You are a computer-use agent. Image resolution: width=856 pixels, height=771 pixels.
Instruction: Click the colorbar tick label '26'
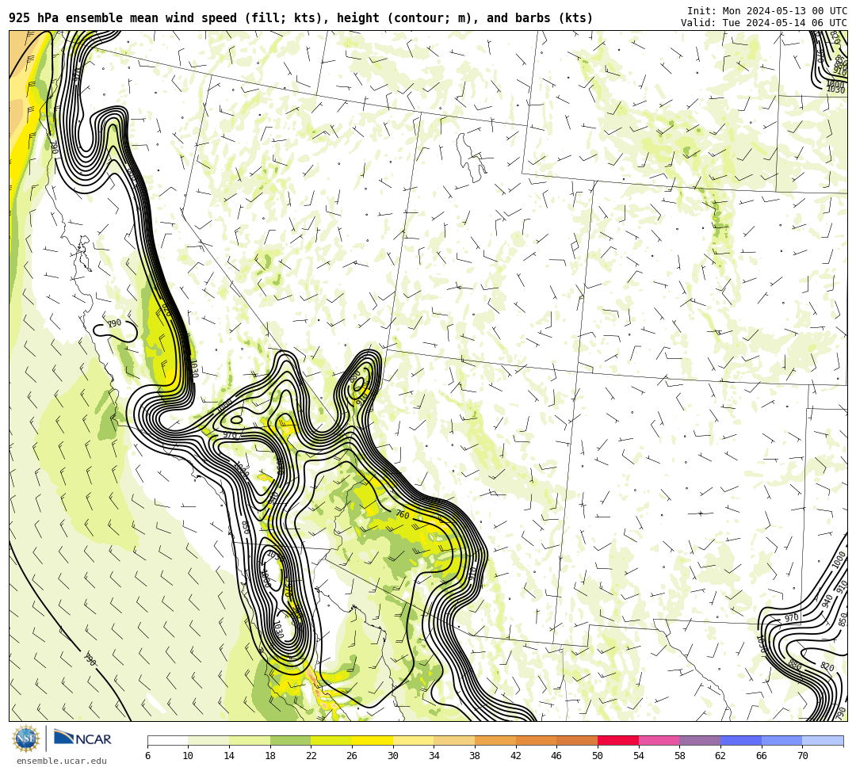tap(352, 756)
